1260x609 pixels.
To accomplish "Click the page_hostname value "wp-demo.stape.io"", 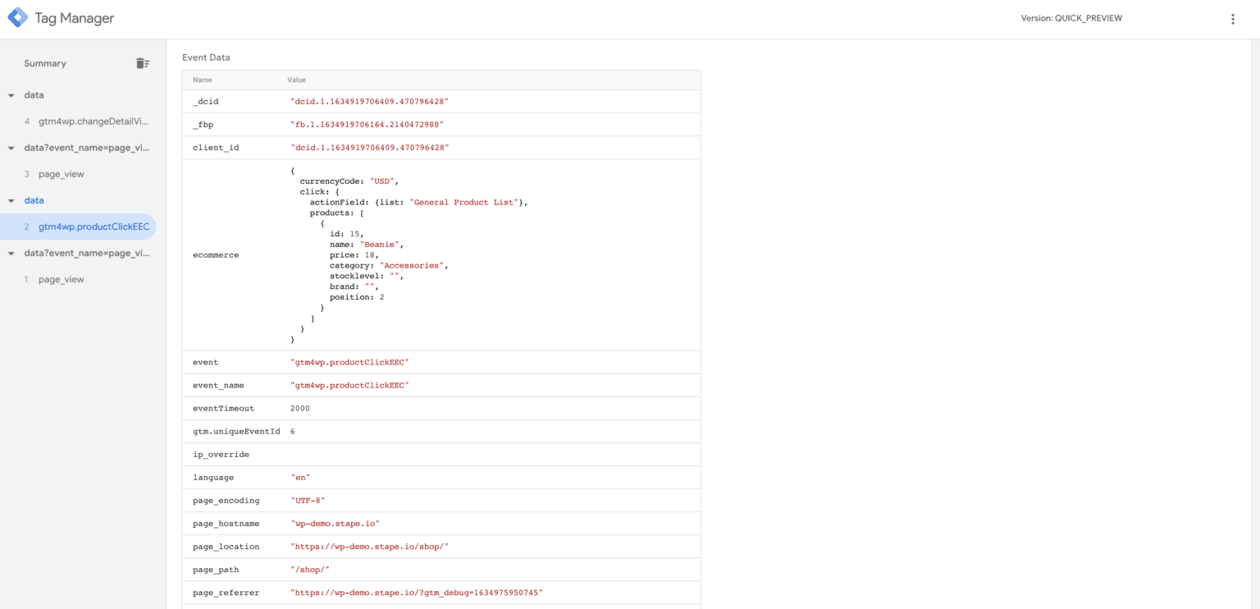I will (335, 523).
